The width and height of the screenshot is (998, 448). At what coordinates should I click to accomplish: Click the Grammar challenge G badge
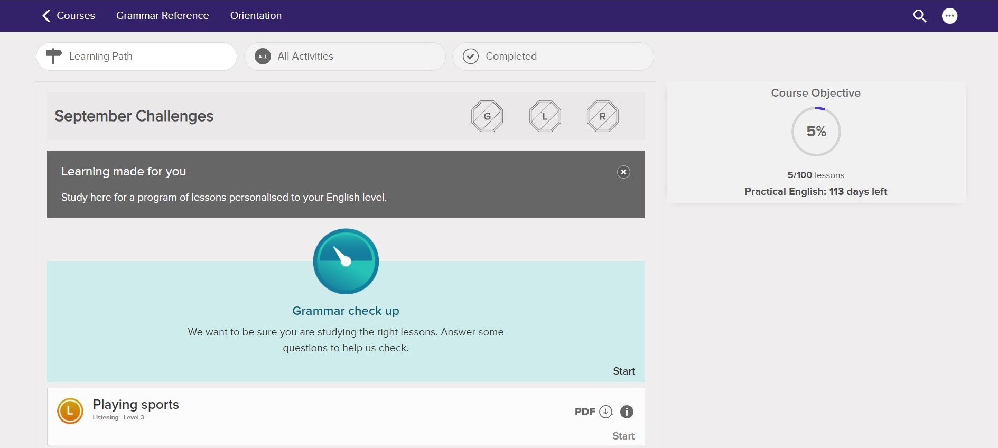tap(487, 116)
